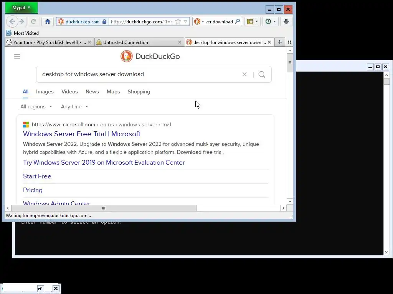Click the browser Back arrow button

12,21
